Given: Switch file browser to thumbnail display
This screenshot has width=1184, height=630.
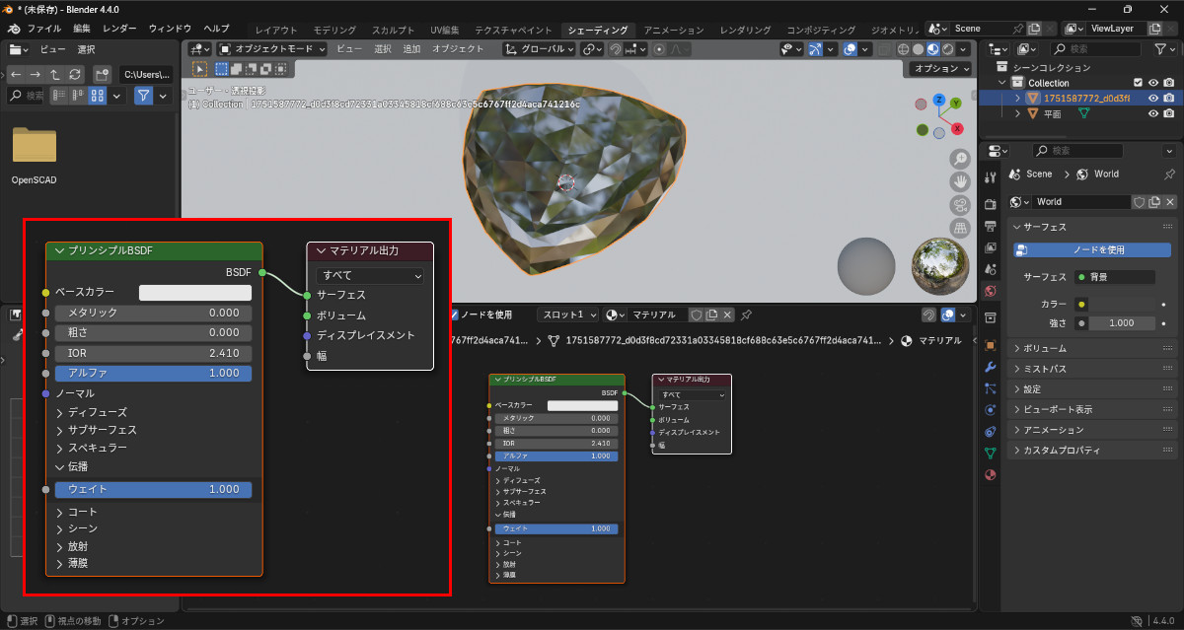Looking at the screenshot, I should click(x=98, y=96).
